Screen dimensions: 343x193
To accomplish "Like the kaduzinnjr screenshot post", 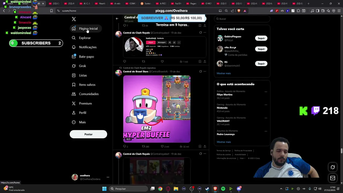I will point(162,61).
